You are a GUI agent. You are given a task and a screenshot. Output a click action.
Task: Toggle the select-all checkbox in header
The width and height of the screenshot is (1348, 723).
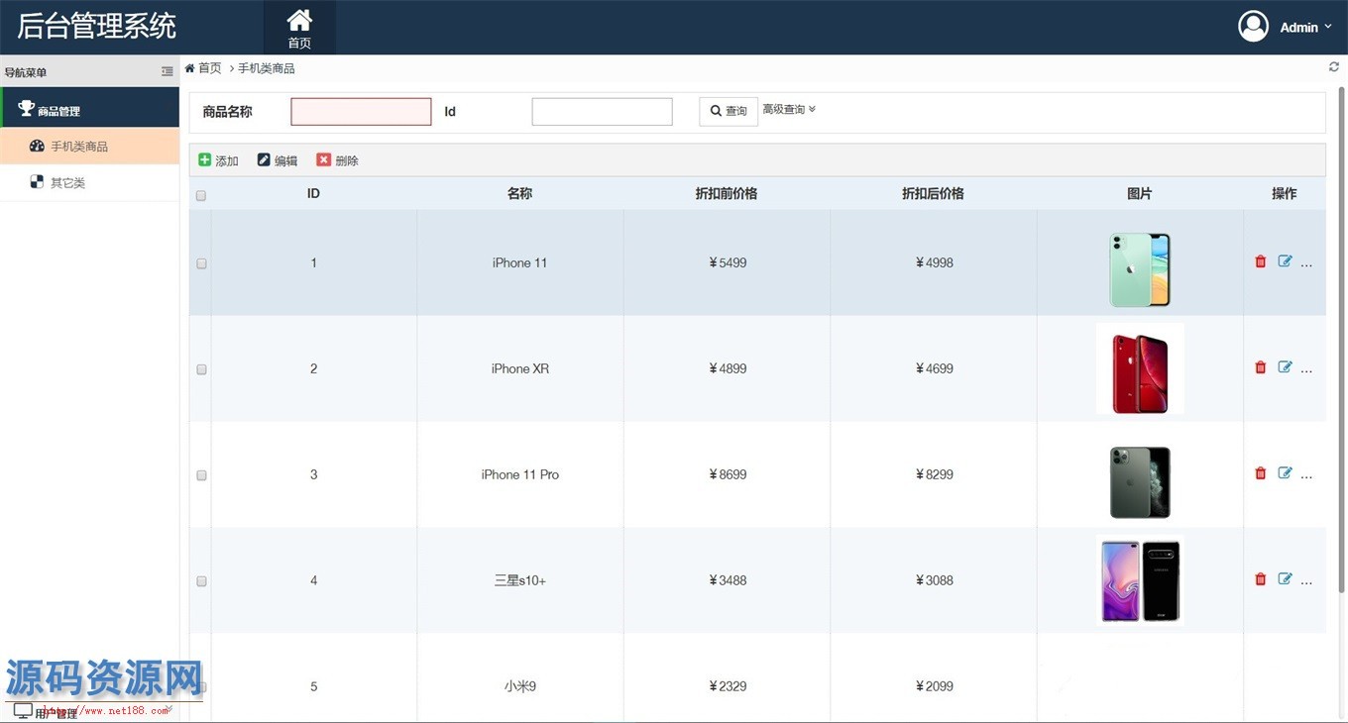coord(201,195)
